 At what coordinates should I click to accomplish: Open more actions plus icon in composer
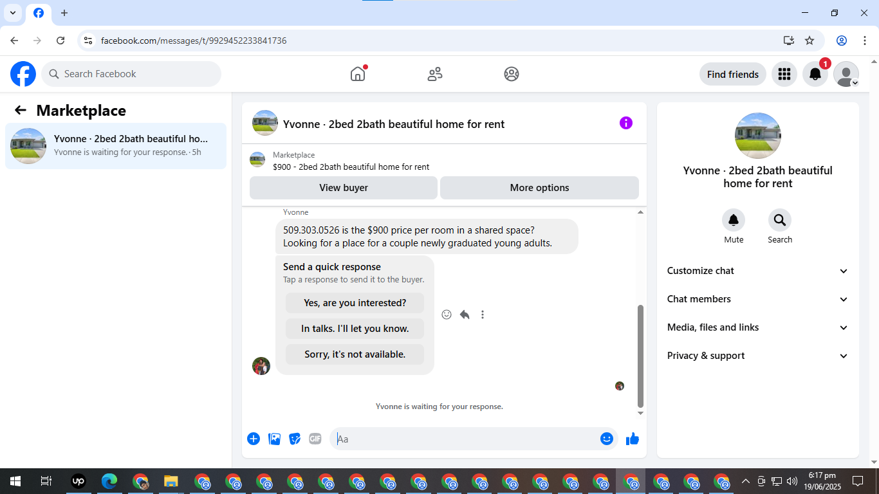[x=254, y=439]
